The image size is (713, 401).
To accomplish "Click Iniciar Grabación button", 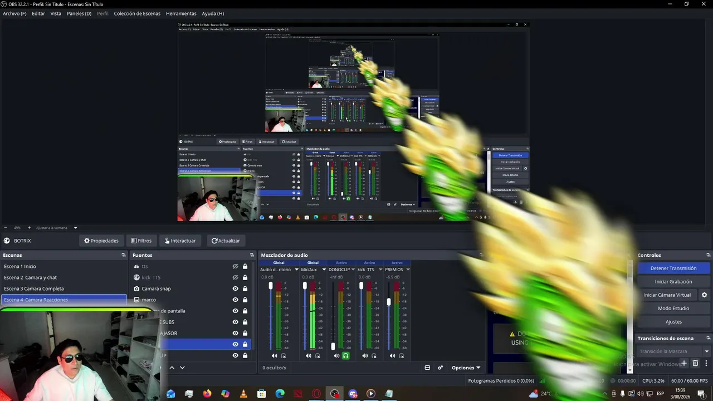I will [x=673, y=282].
